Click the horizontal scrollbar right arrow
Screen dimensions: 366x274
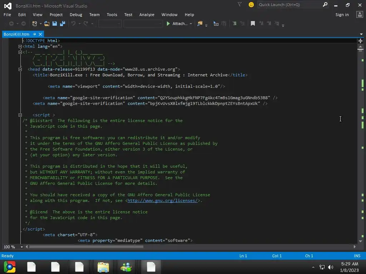(355, 247)
